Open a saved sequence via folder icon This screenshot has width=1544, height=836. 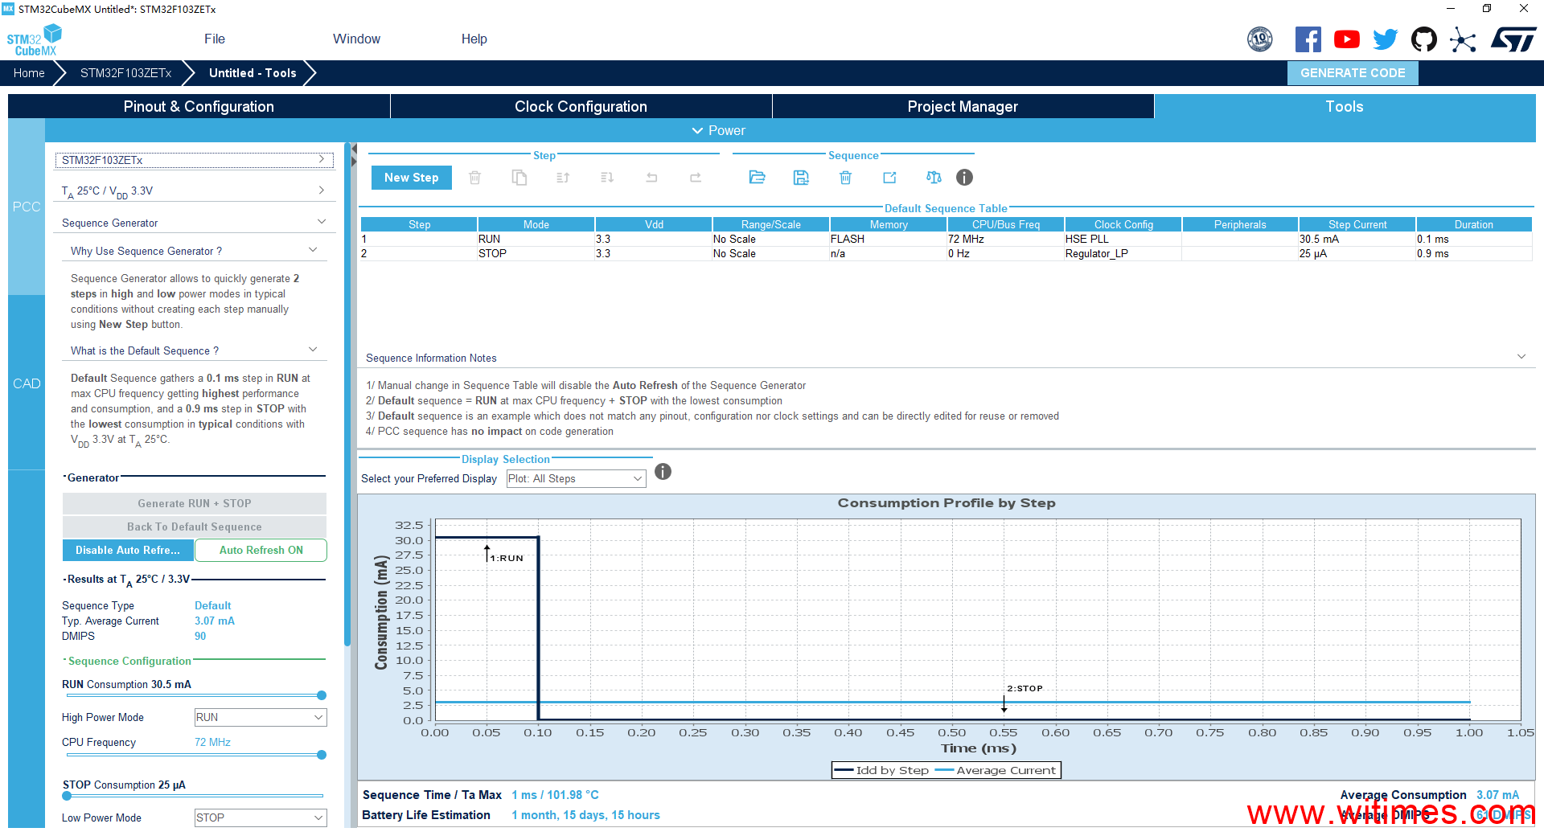[757, 178]
